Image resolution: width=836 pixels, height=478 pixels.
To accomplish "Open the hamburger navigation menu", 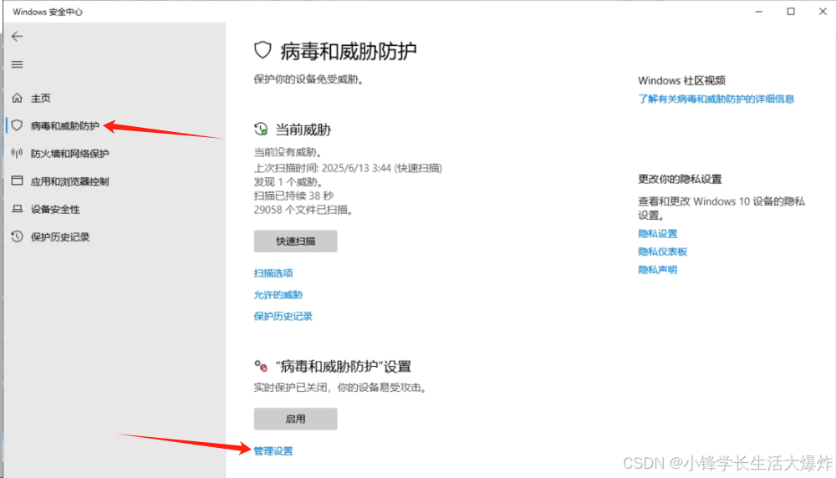I will (x=17, y=64).
